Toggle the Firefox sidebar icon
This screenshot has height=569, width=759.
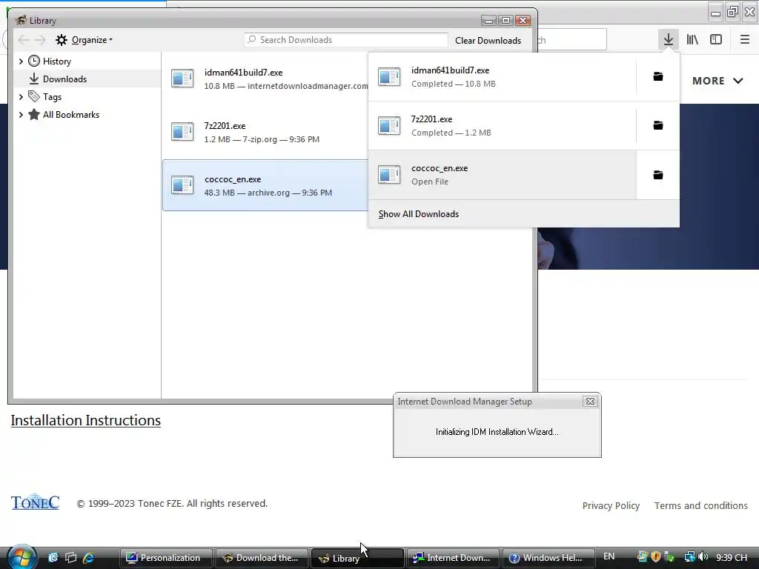tap(716, 39)
